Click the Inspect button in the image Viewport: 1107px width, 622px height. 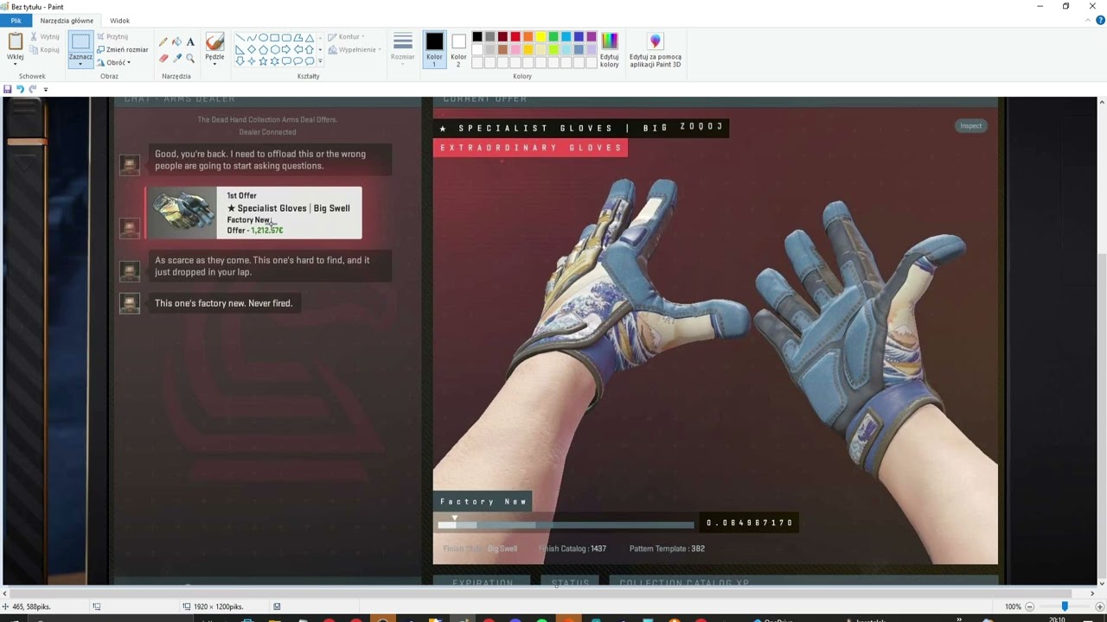click(970, 126)
